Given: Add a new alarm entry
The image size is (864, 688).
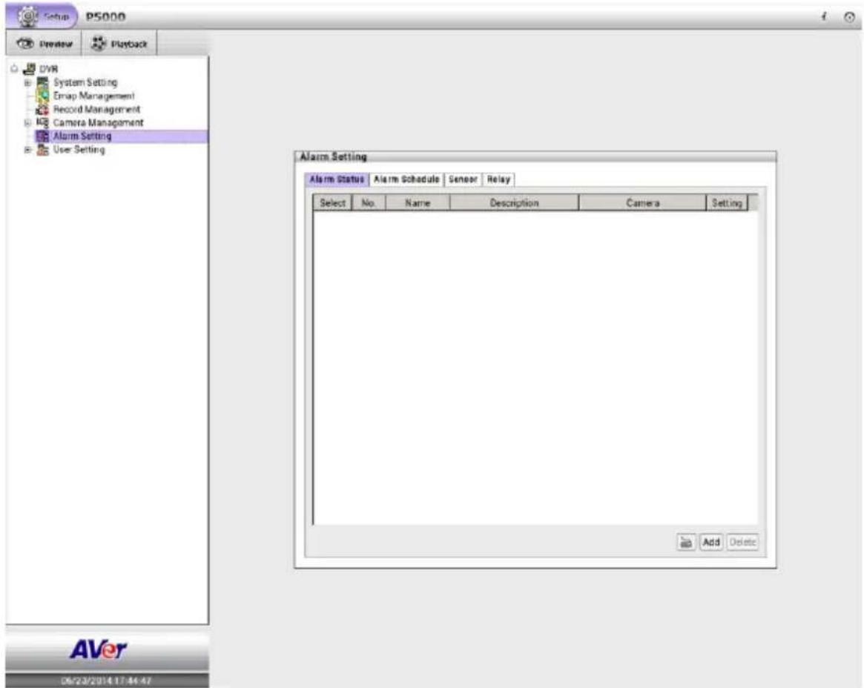Looking at the screenshot, I should click(711, 543).
